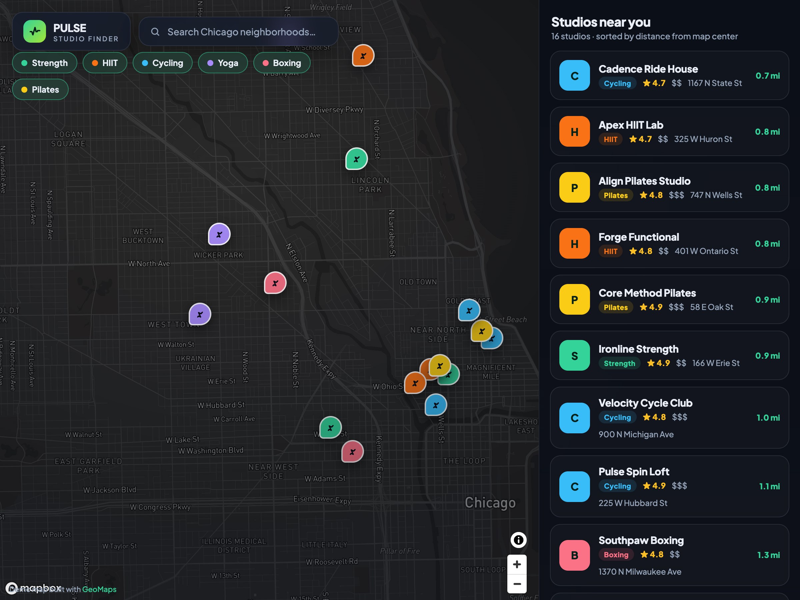The width and height of the screenshot is (800, 600).
Task: Open the blue cycling marker above Wells St
Action: [x=436, y=405]
